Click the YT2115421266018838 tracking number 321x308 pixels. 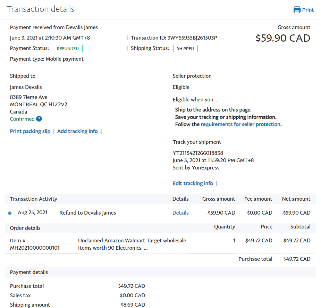pos(198,153)
